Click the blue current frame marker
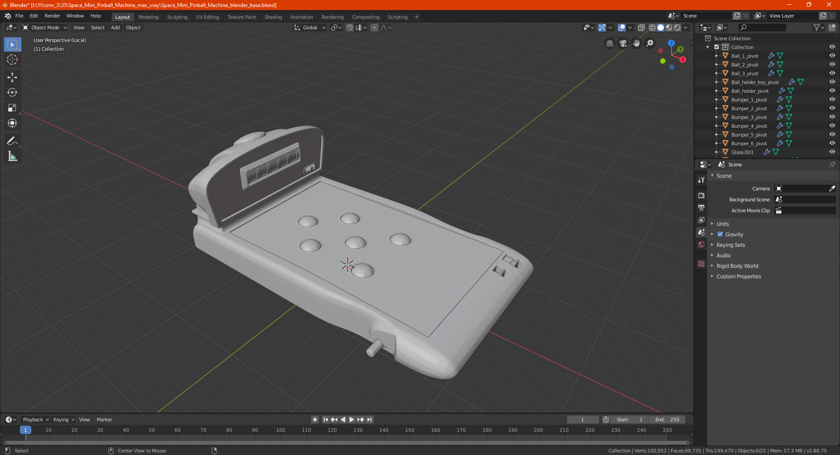 pos(25,430)
